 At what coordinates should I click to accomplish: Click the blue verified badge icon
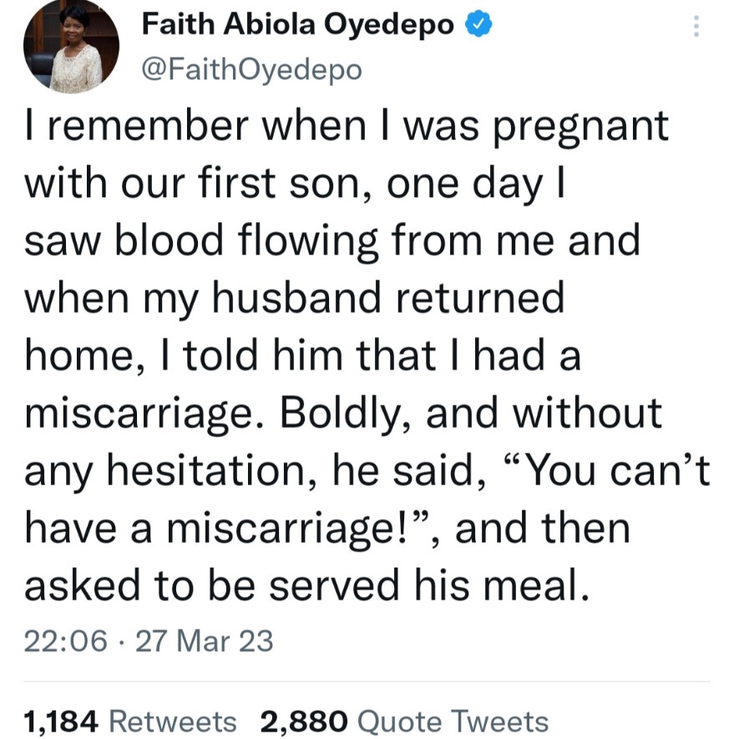(x=478, y=24)
